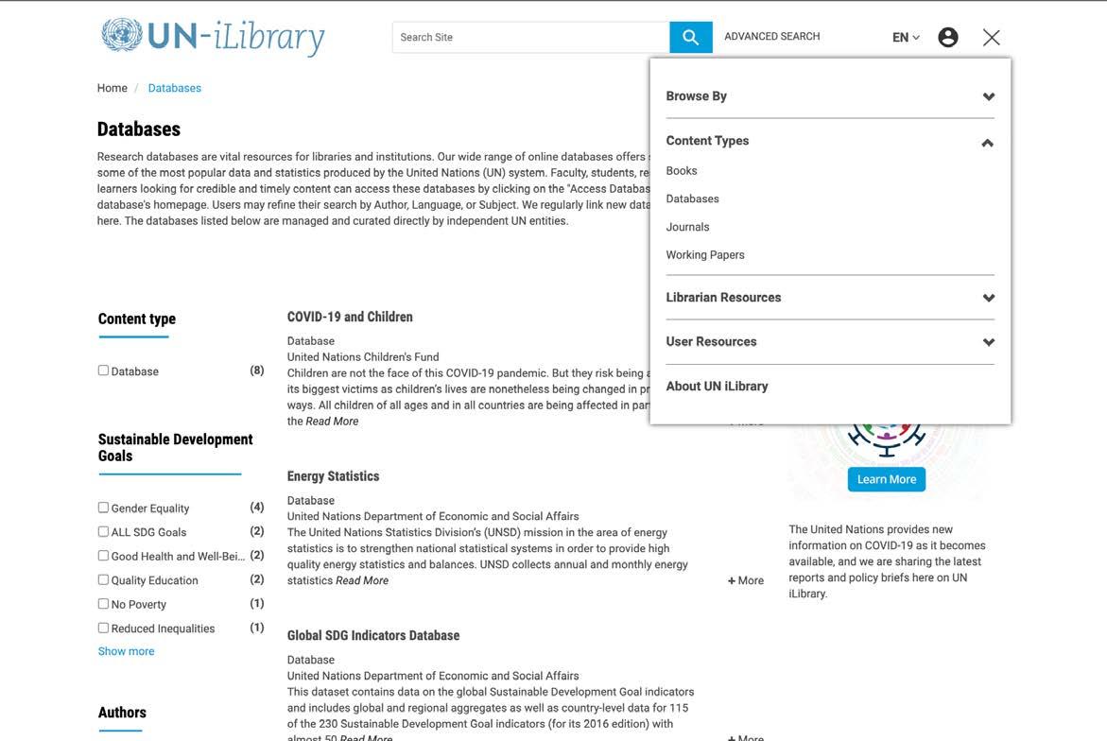Open the Energy Statistics database title

[333, 476]
